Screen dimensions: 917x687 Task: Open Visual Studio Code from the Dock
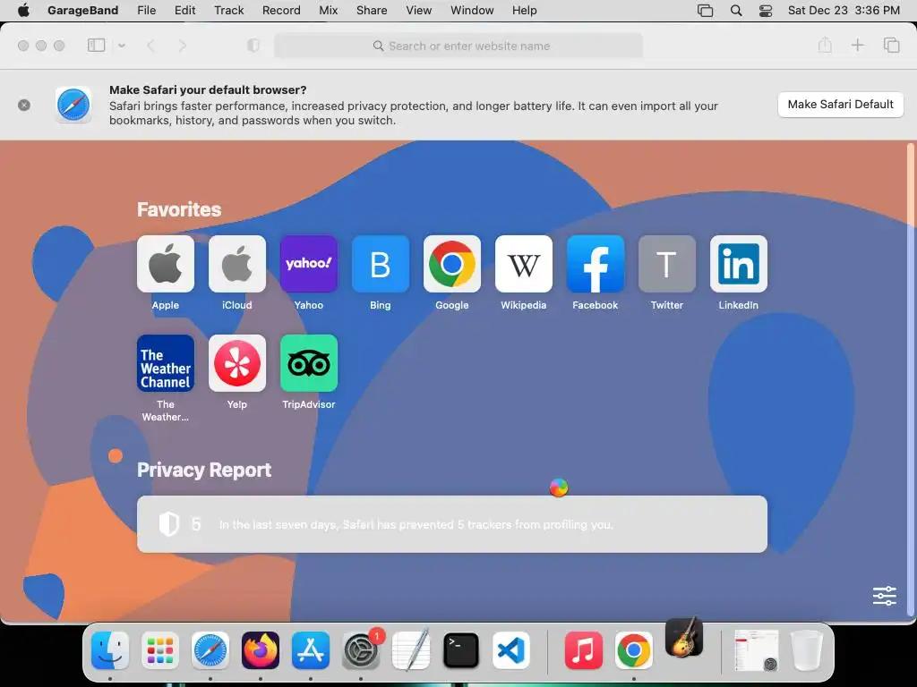511,650
